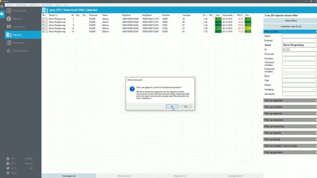This screenshot has width=317, height=178.
Task: Open the Deelvoorraden sidebar icon
Action: tap(9, 11)
